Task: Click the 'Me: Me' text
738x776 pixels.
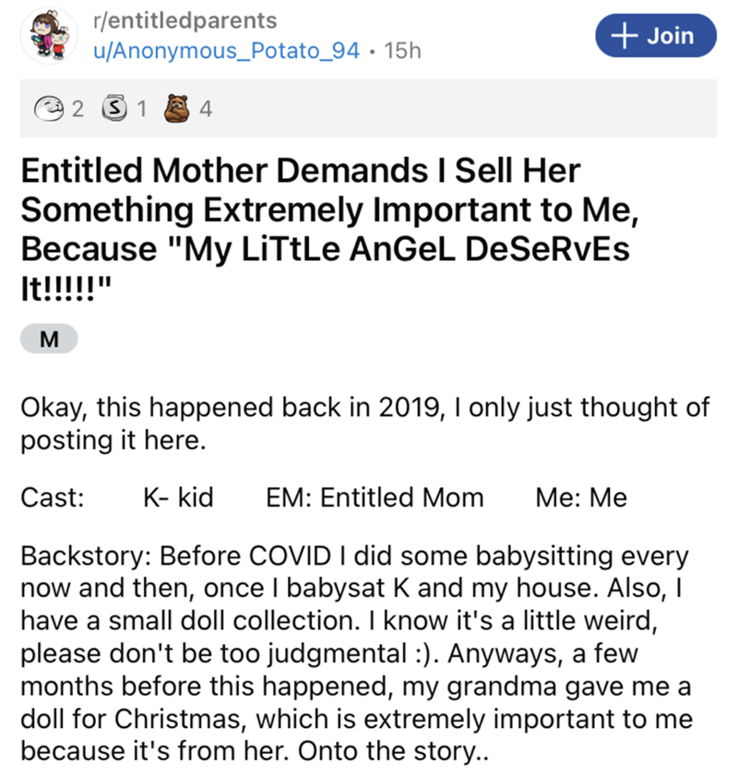Action: click(581, 497)
